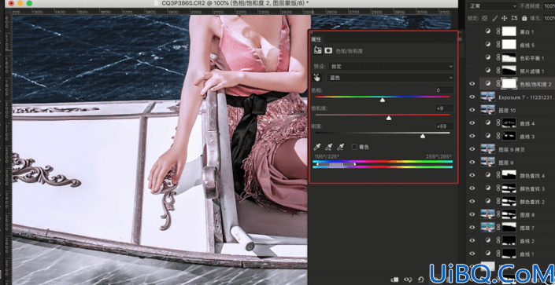
Task: Click the 填充 fill field
Action: (549, 18)
